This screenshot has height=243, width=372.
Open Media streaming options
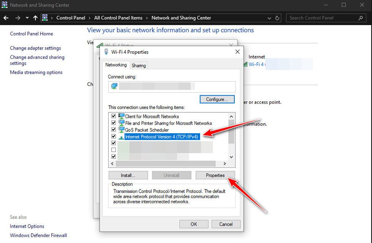36,72
